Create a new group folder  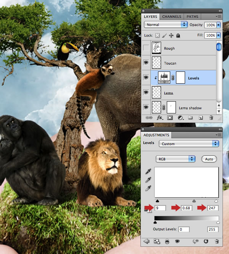(x=190, y=118)
